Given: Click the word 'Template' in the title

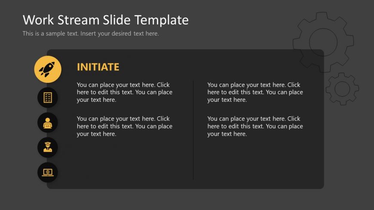Looking at the screenshot, I should [x=162, y=20].
